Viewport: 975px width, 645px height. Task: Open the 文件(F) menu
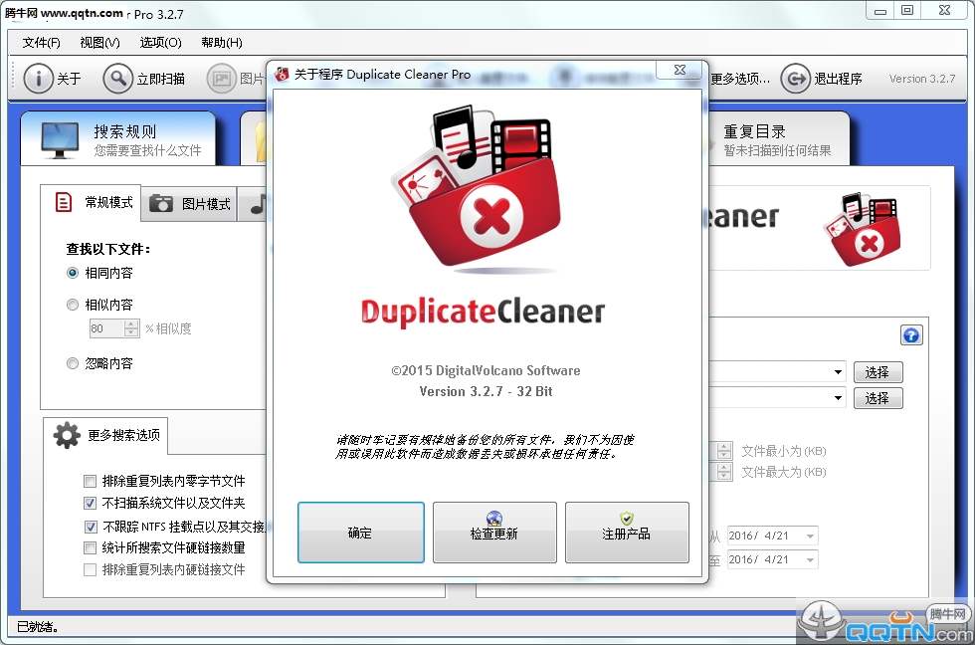[x=41, y=42]
